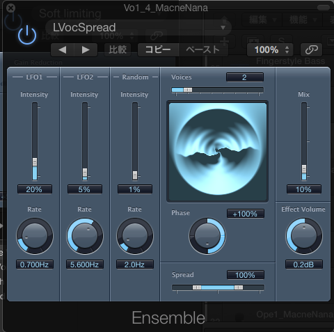Click the Effect Volume value 0.2dB

304,264
